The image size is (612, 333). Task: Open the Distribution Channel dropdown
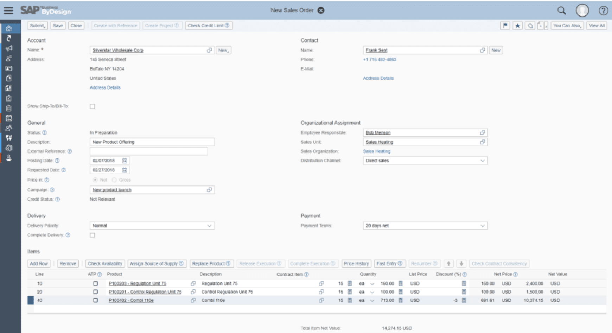point(483,160)
